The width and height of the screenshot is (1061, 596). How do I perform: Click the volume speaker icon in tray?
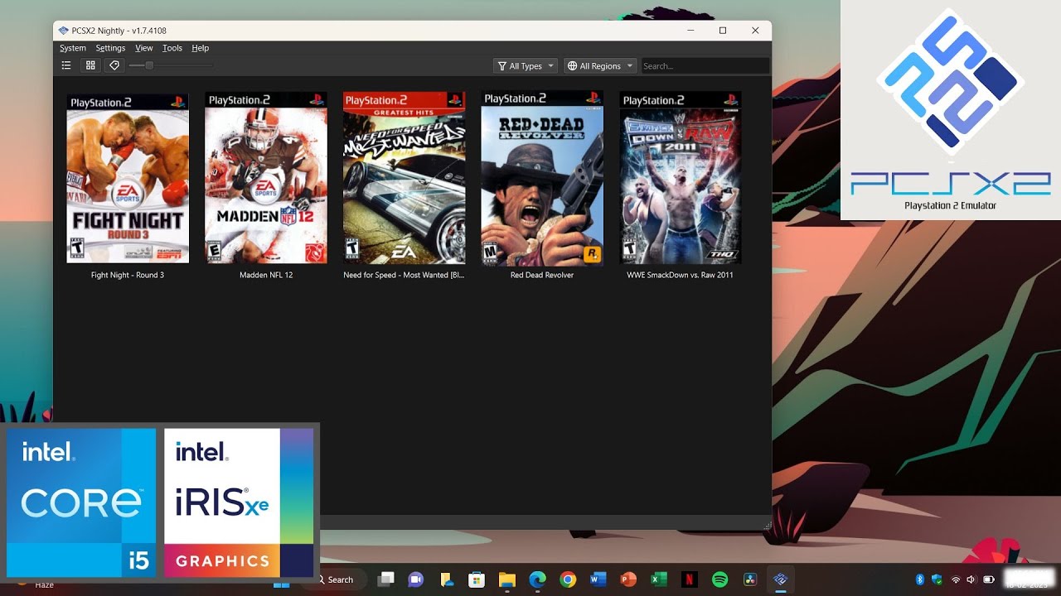point(971,579)
